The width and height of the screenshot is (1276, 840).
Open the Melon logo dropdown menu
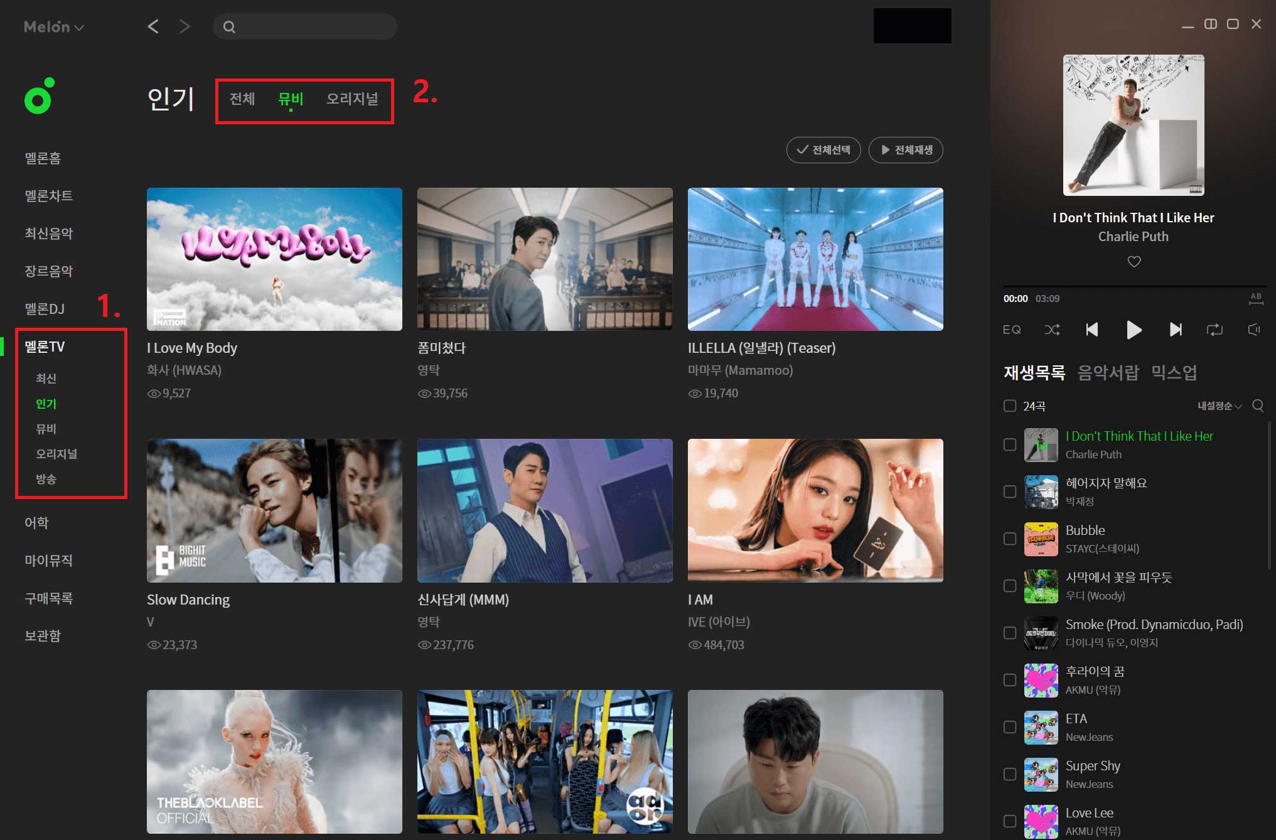coord(53,27)
